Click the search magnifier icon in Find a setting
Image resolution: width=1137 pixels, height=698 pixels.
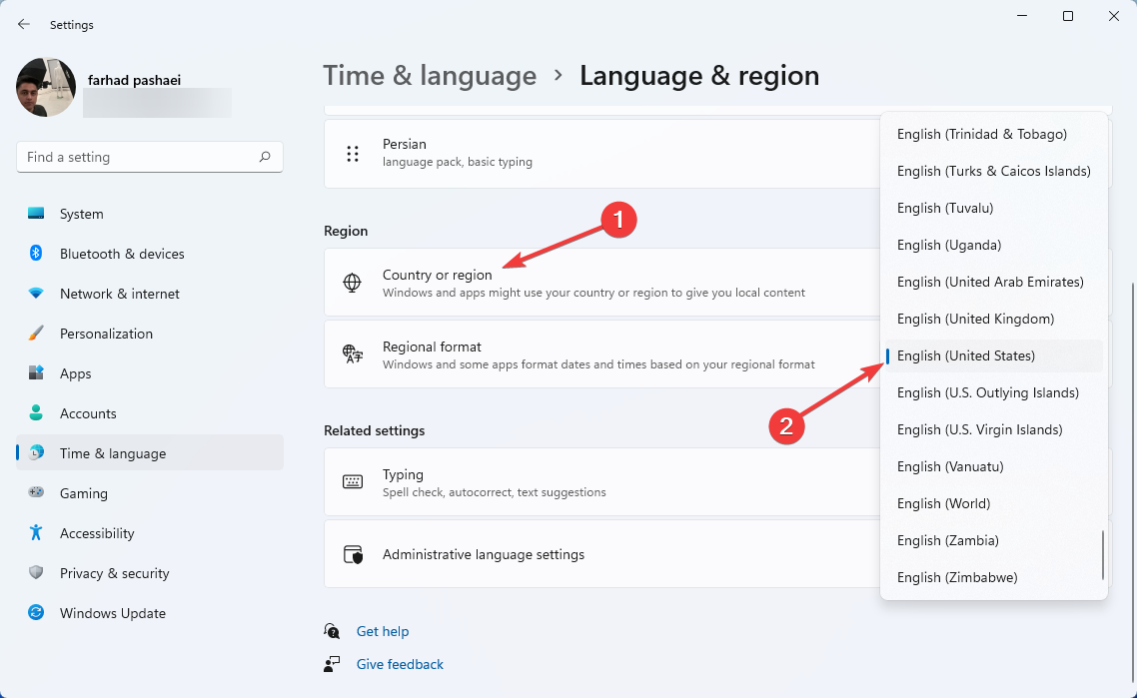click(265, 157)
